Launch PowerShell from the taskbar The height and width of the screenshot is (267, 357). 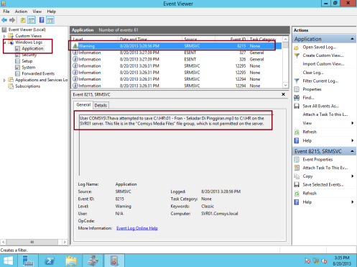pos(50,261)
